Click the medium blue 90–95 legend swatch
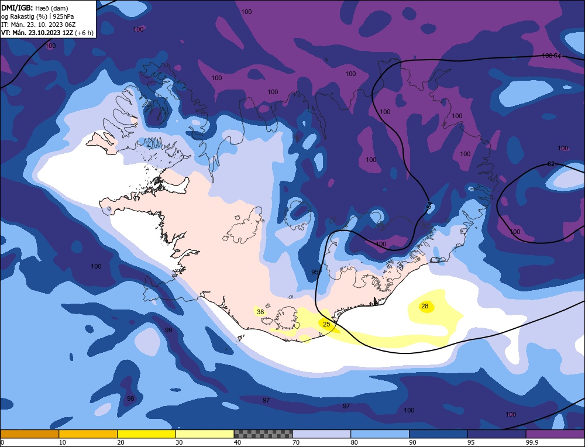The width and height of the screenshot is (585, 447). point(438,434)
